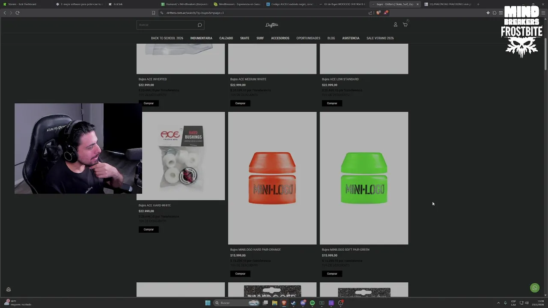Open Discord from taskbar

(303, 303)
